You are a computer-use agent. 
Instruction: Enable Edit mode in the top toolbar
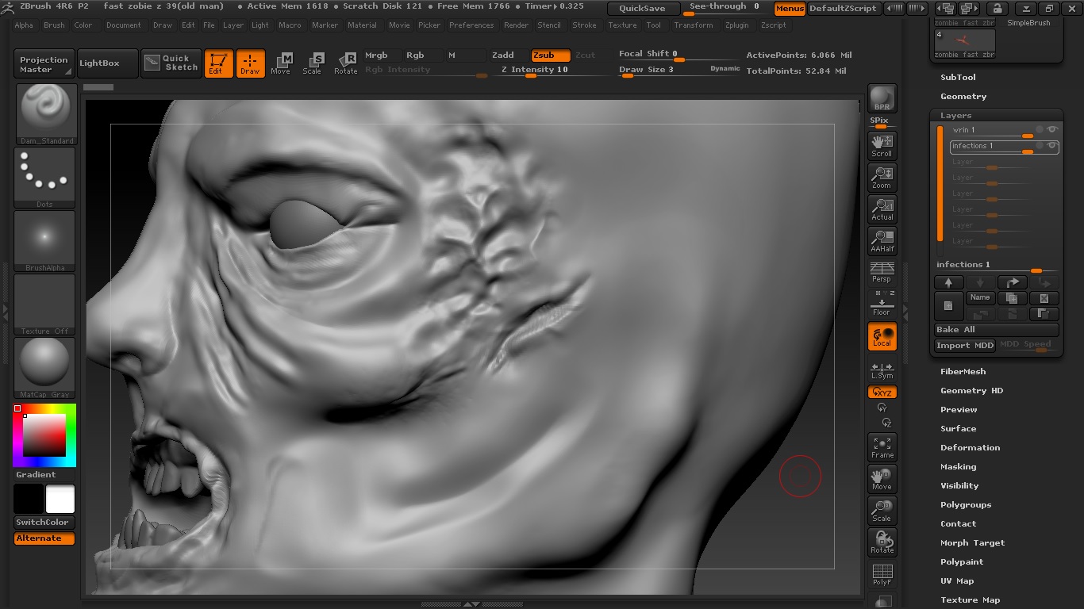pos(217,63)
